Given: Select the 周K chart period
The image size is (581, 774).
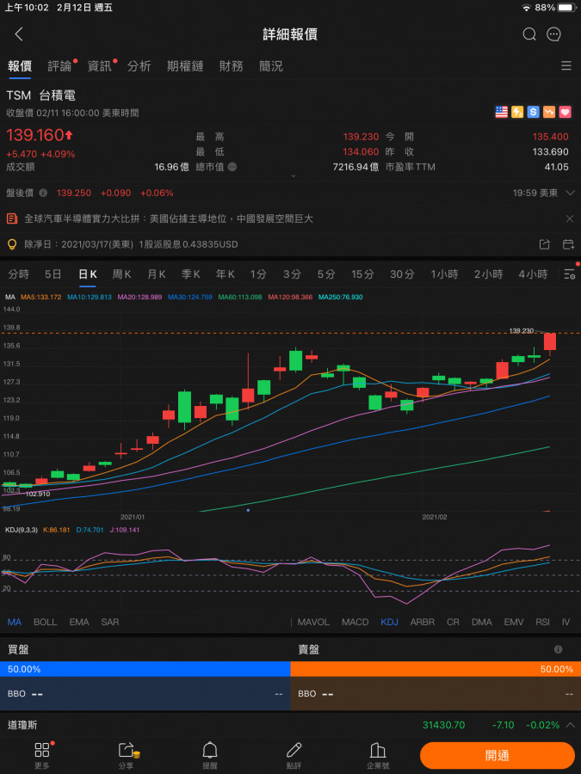Looking at the screenshot, I should [x=121, y=274].
